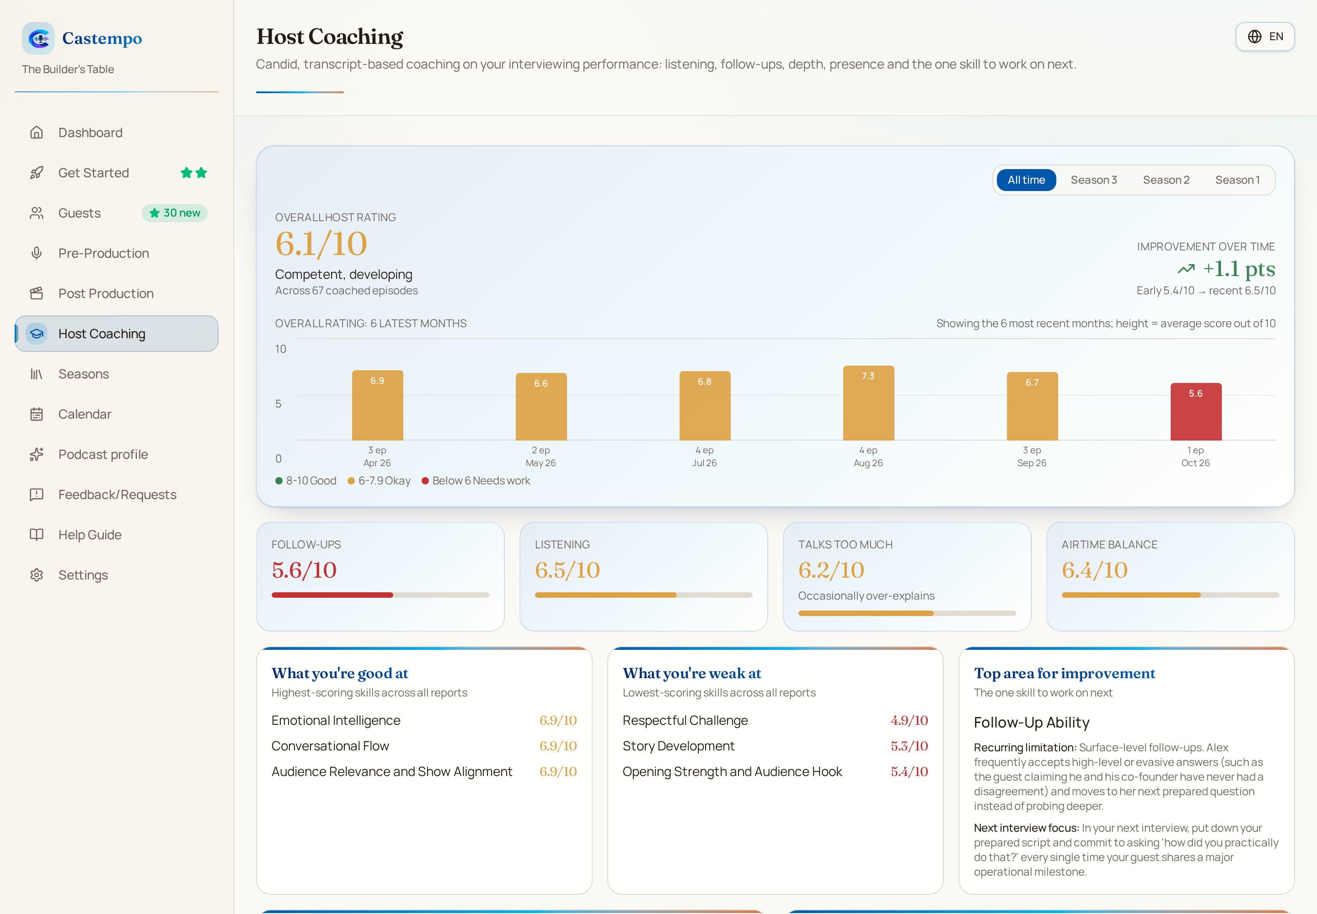Switch to Season 3 filter
The width and height of the screenshot is (1317, 914).
[1093, 180]
